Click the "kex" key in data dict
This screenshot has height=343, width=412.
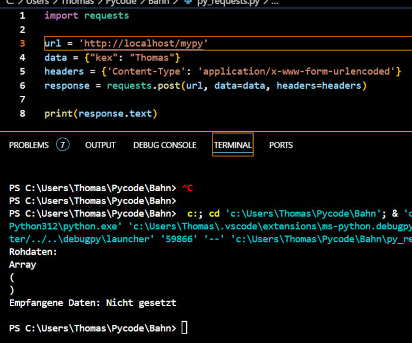tap(104, 58)
